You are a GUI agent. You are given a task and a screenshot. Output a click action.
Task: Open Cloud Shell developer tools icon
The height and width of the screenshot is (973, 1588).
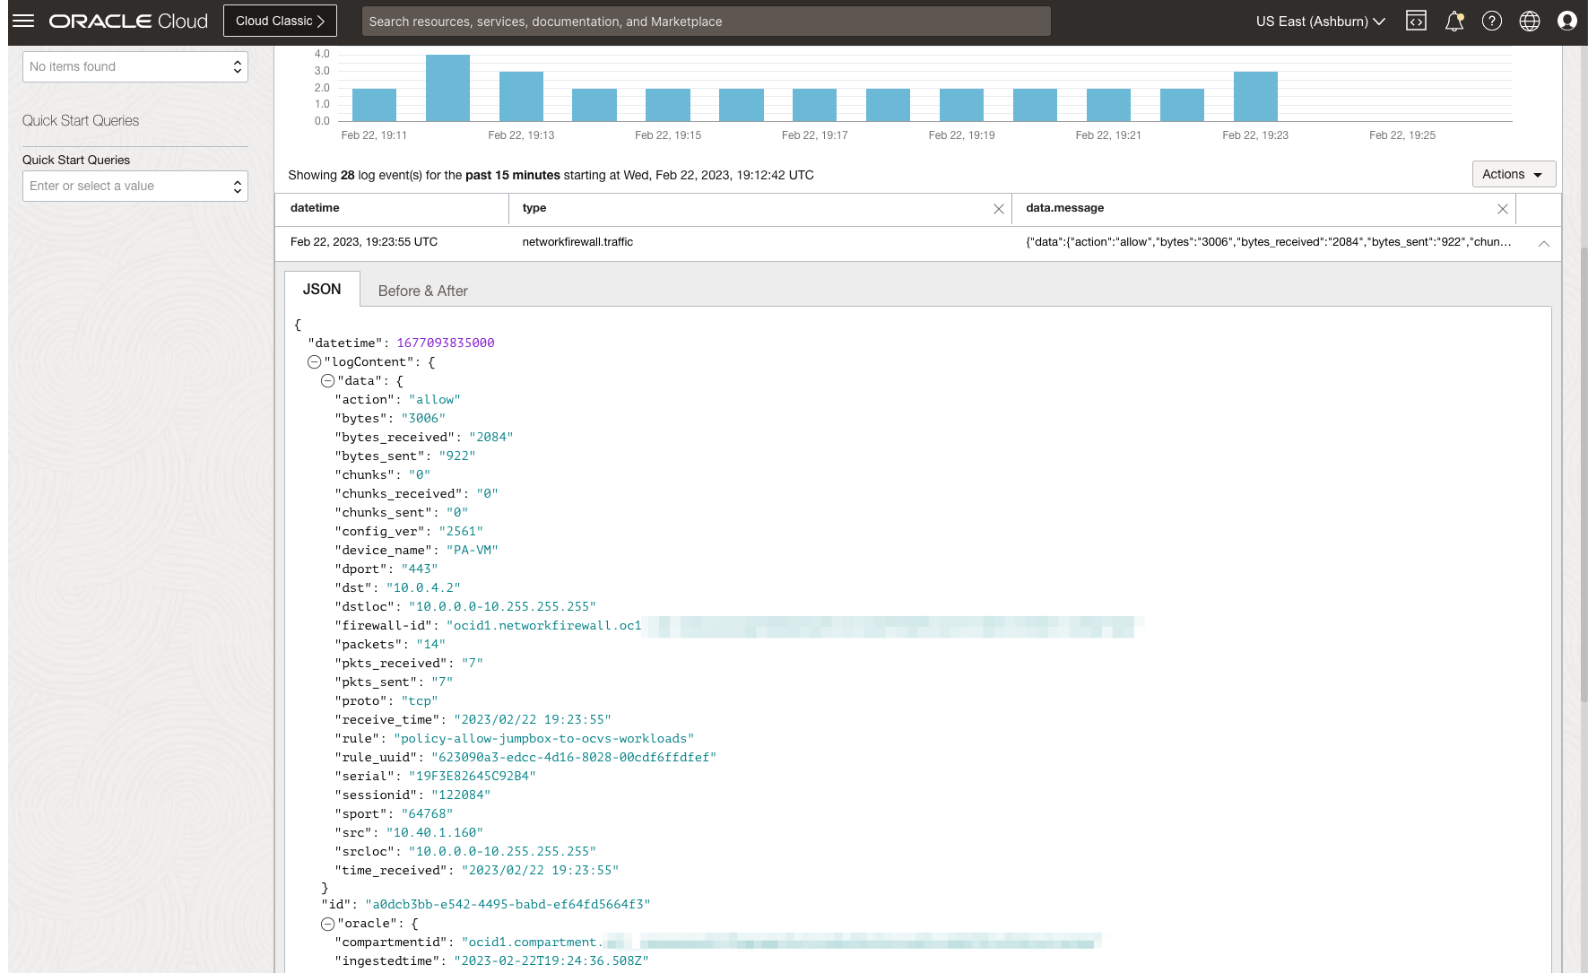click(1416, 21)
